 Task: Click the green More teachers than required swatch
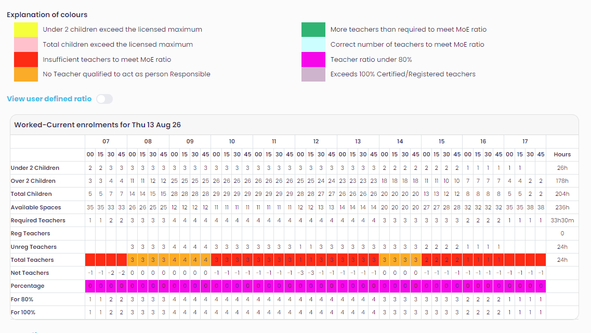(313, 30)
